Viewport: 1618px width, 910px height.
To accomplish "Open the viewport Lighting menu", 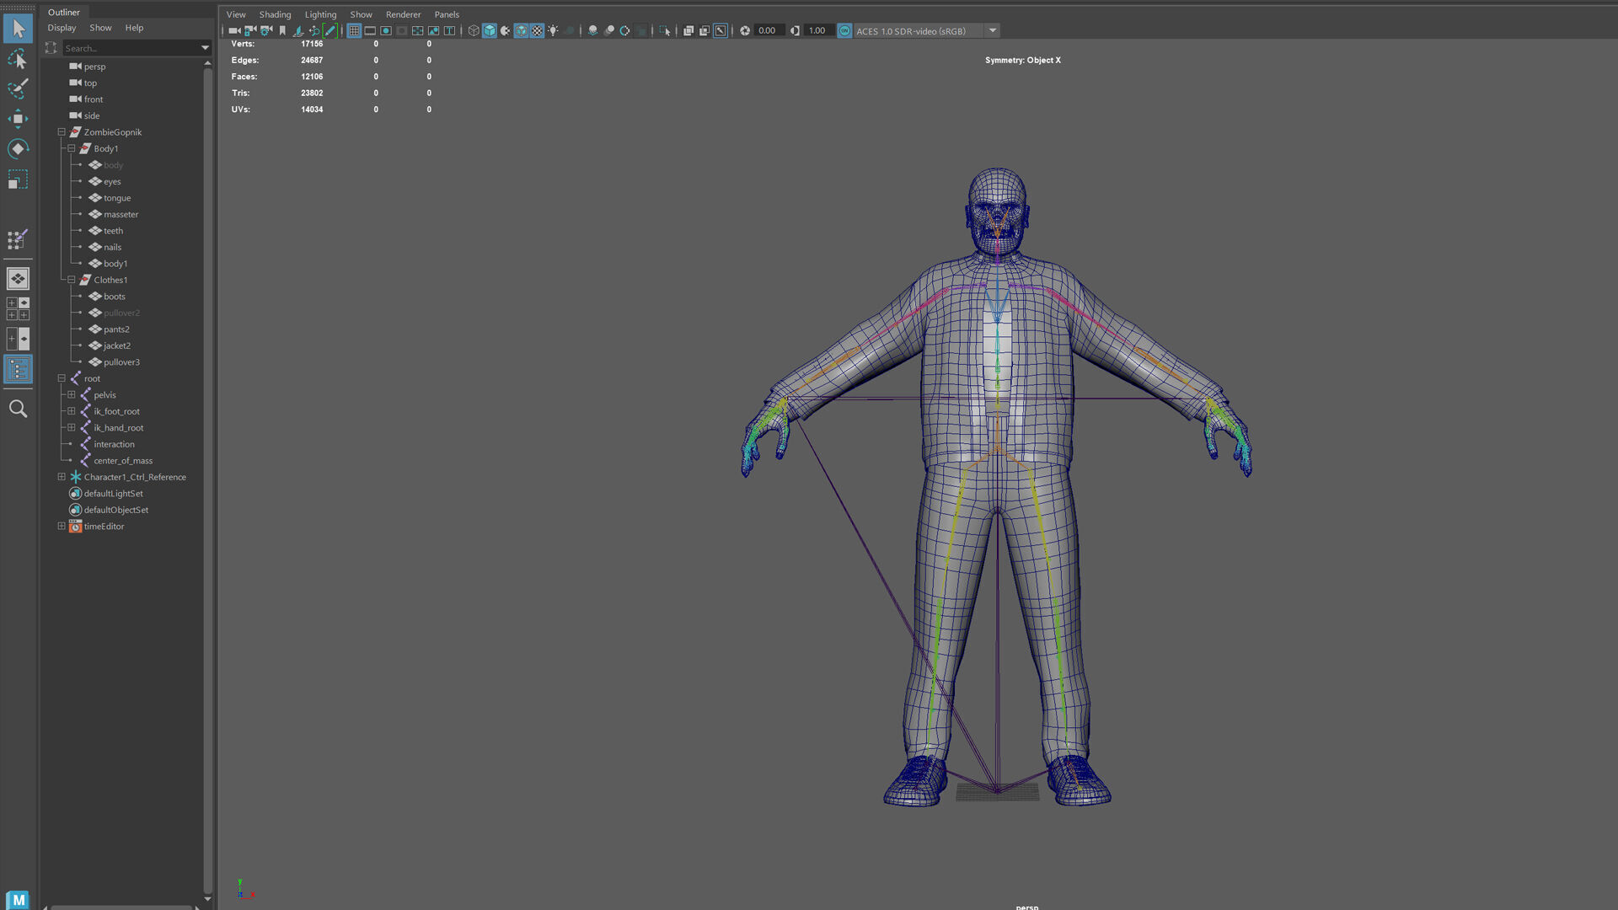I will coord(320,14).
